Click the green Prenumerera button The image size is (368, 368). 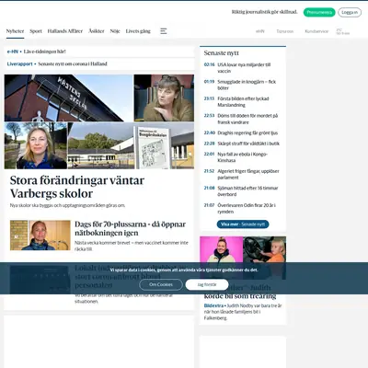[x=319, y=12]
